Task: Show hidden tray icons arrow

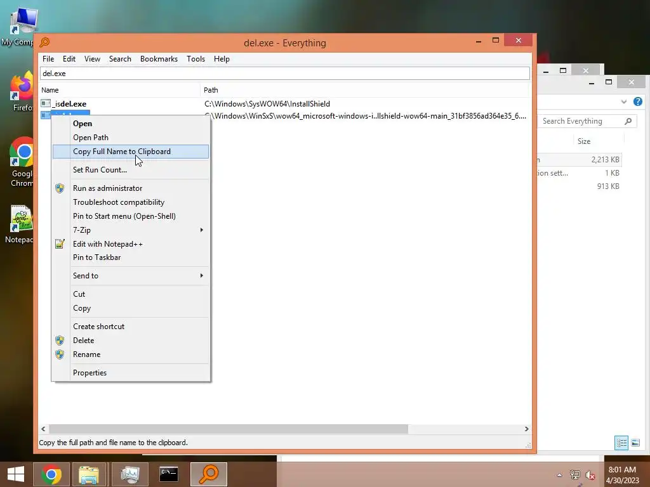Action: tap(560, 475)
